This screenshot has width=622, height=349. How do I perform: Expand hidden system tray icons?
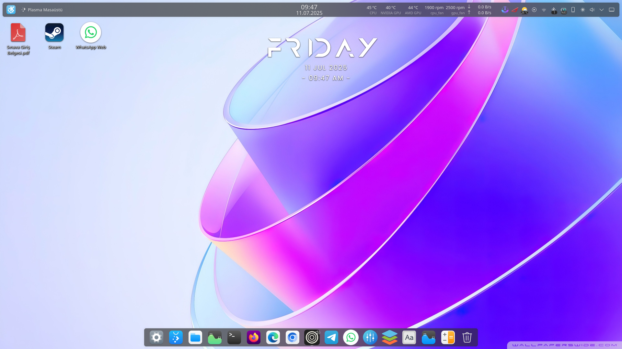click(x=602, y=10)
